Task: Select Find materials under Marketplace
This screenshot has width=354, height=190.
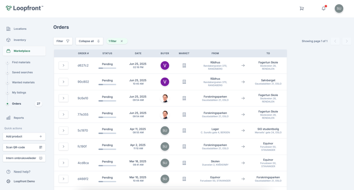Action: [x=21, y=62]
